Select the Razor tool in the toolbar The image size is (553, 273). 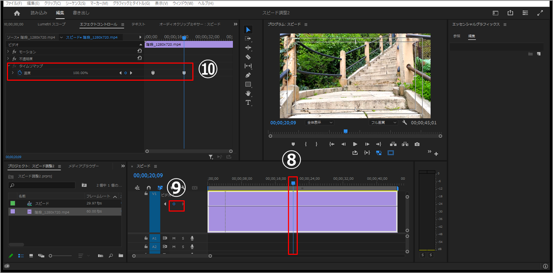pyautogui.click(x=248, y=57)
